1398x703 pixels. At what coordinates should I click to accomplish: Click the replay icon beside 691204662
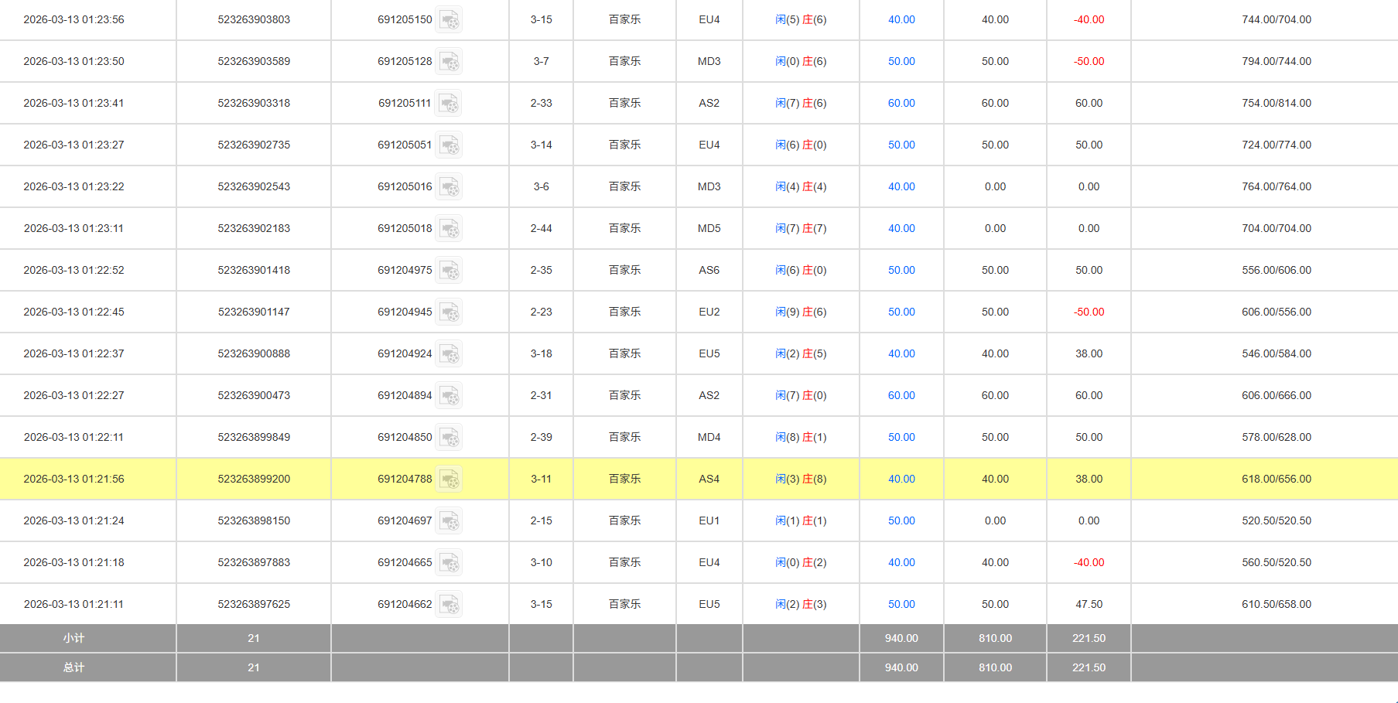(x=449, y=605)
